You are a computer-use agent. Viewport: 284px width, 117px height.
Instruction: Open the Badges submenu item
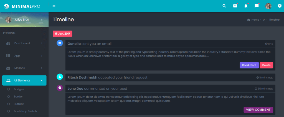pos(19,89)
